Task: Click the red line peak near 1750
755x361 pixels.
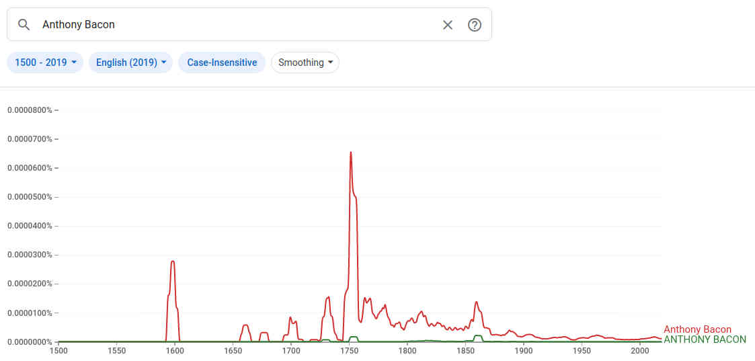Action: [351, 153]
